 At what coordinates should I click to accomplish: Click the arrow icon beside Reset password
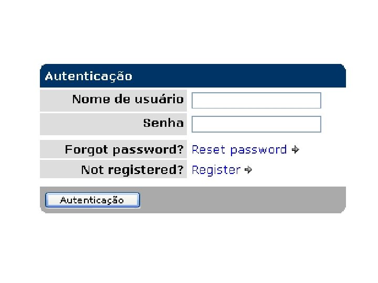tap(296, 150)
